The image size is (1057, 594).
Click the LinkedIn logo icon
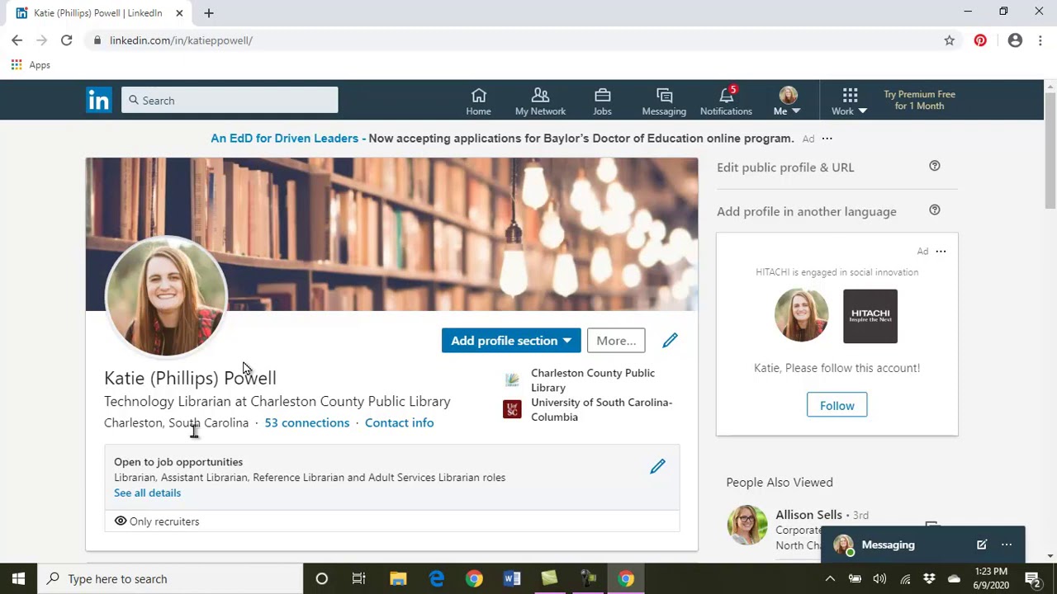click(98, 100)
